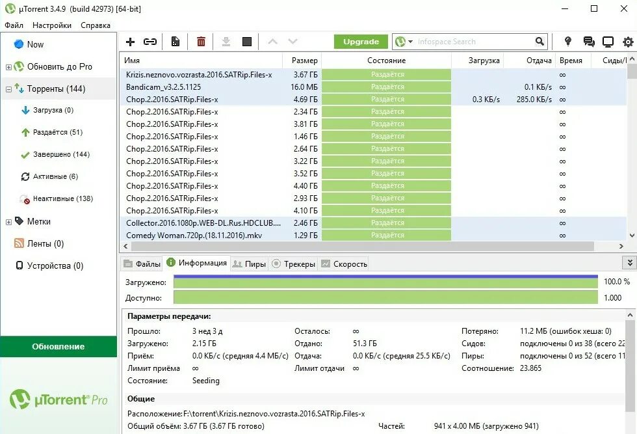Sort by the Состояние column header

pos(386,61)
